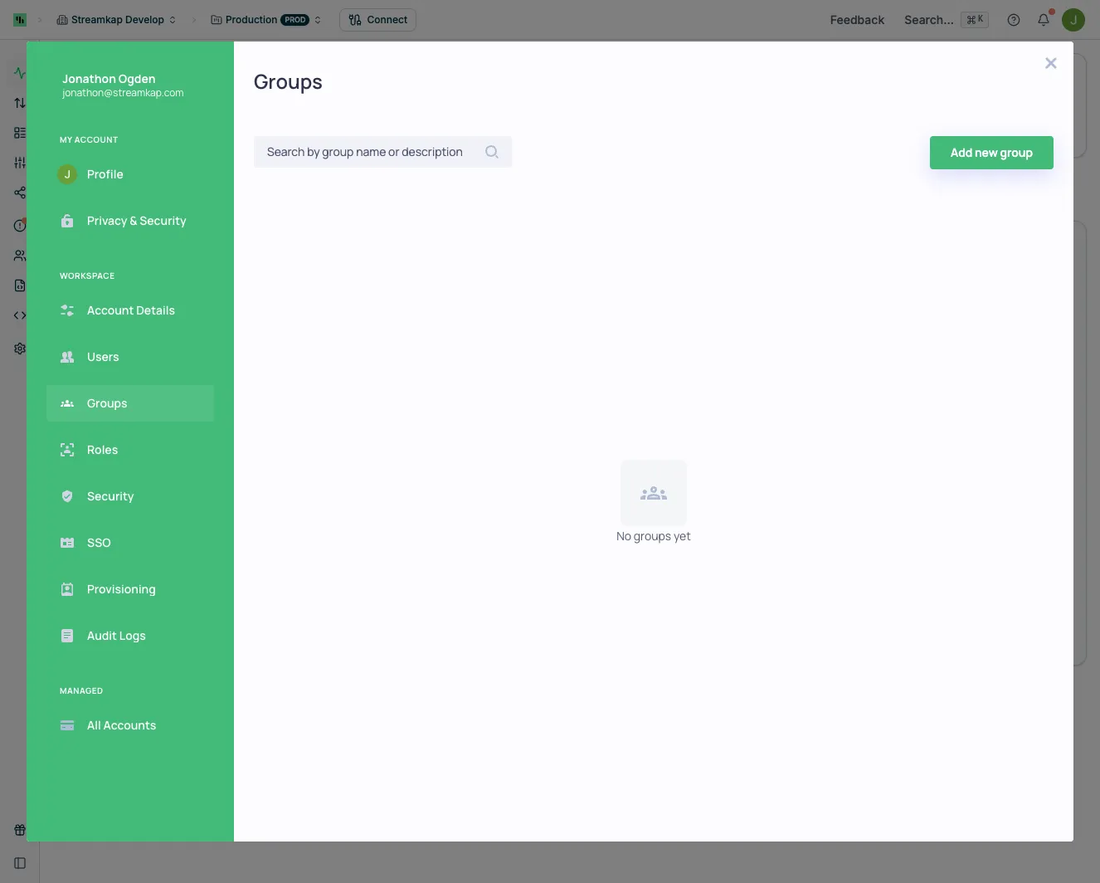
Task: Toggle the app sidebar collapse icon
Action: [20, 863]
